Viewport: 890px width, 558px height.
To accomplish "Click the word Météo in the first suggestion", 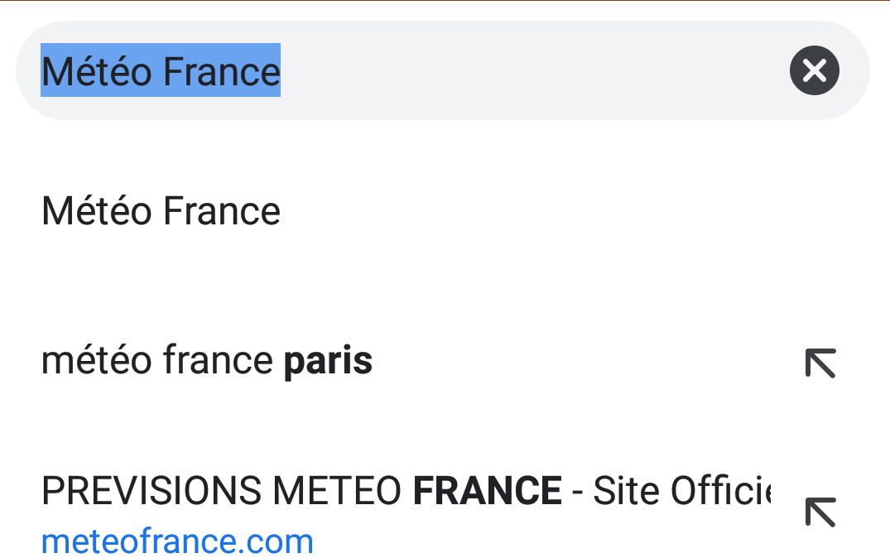I will [x=97, y=211].
